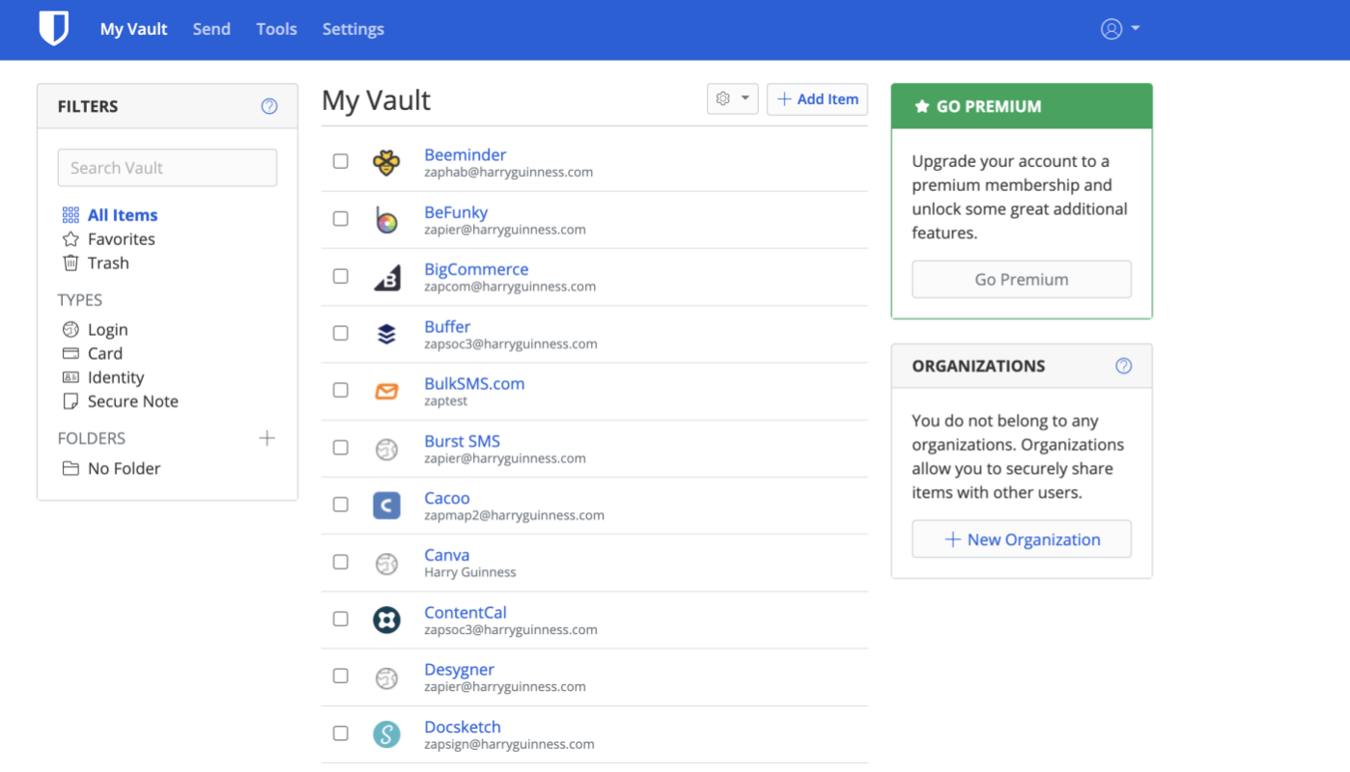Check the Desygner item checkbox

[x=341, y=676]
